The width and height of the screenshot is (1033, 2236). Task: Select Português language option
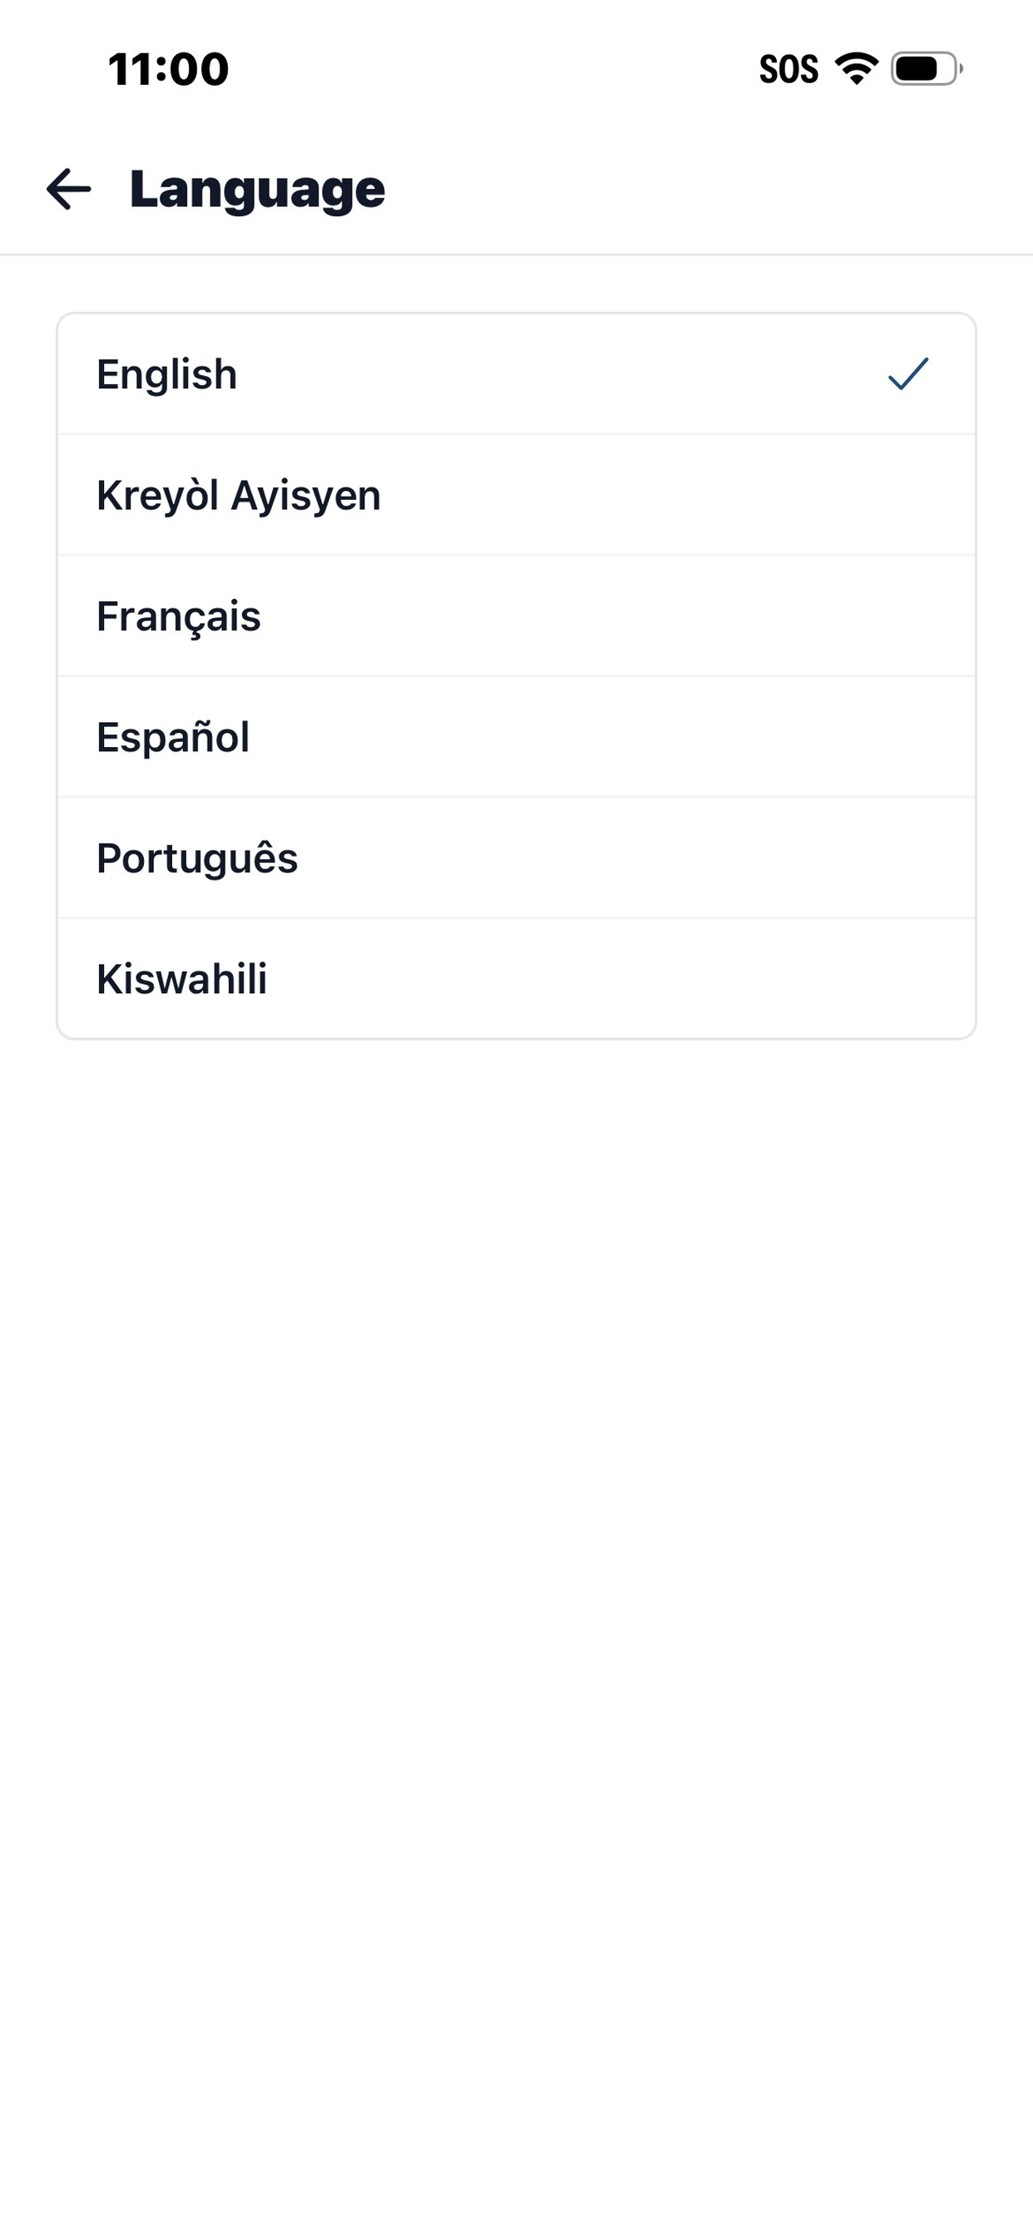pos(516,857)
